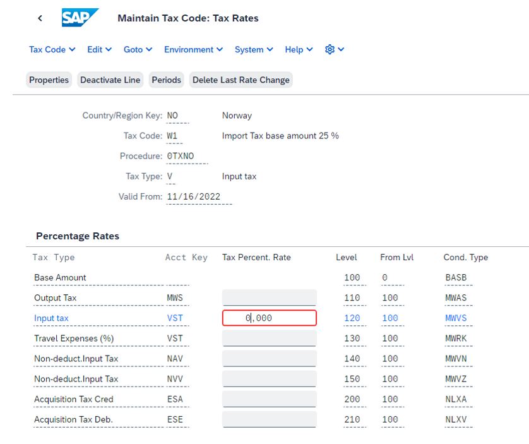Open the Tax Code menu
The width and height of the screenshot is (529, 444).
[52, 50]
